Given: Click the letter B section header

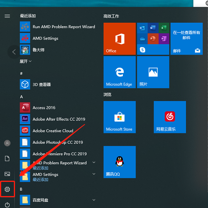Looking at the screenshot, I should [21, 189].
